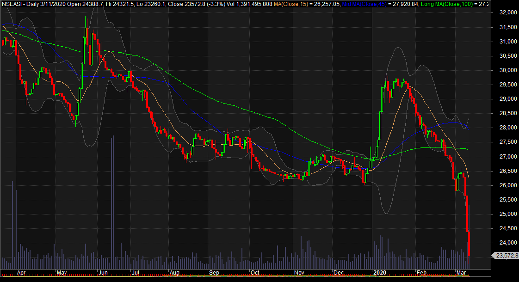This screenshot has height=282, width=519.
Task: Click the 25,500 price axis label
Action: pyautogui.click(x=508, y=200)
